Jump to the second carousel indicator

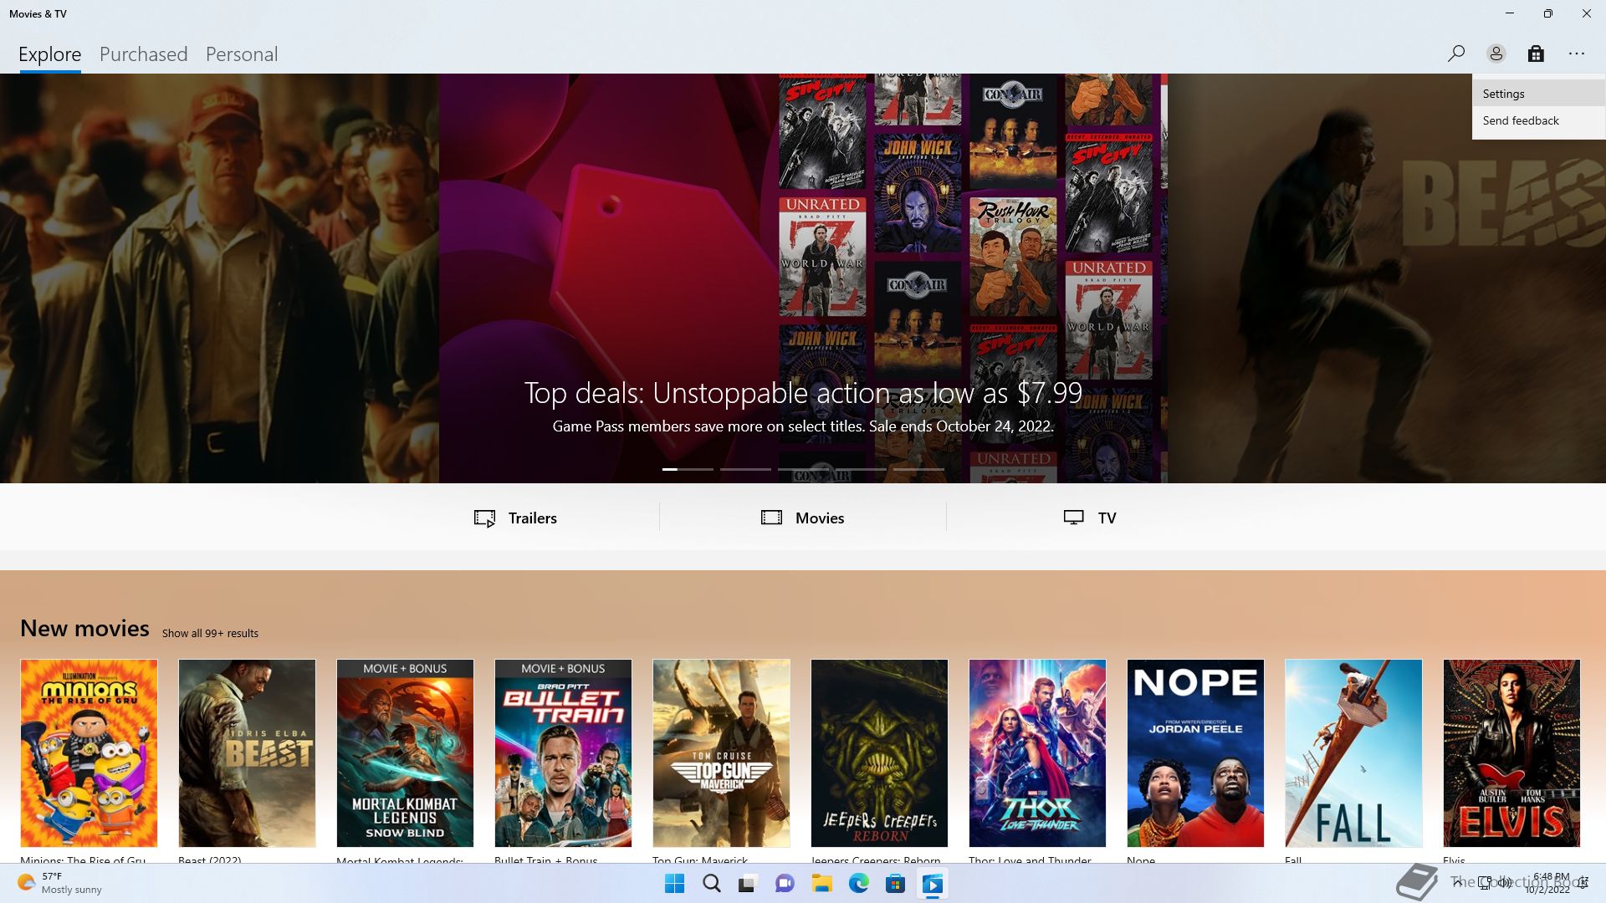coord(745,469)
